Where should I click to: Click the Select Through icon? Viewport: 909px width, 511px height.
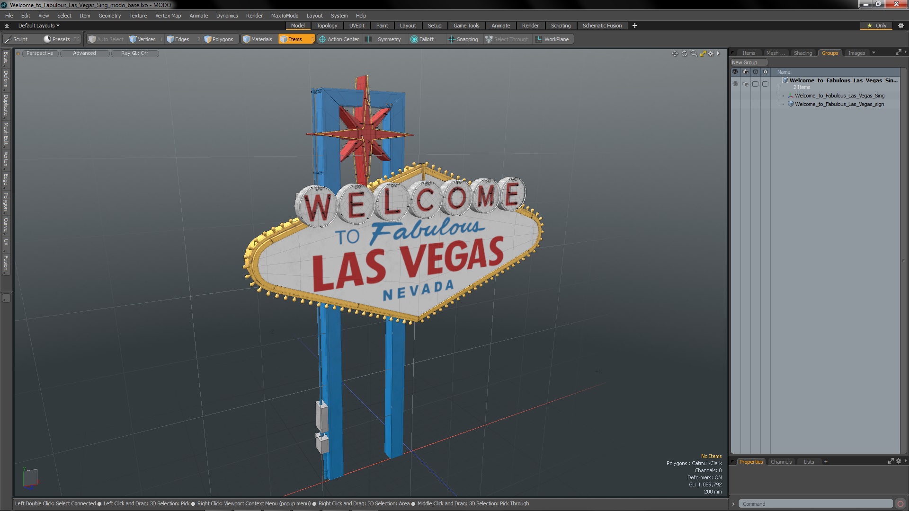click(x=489, y=39)
